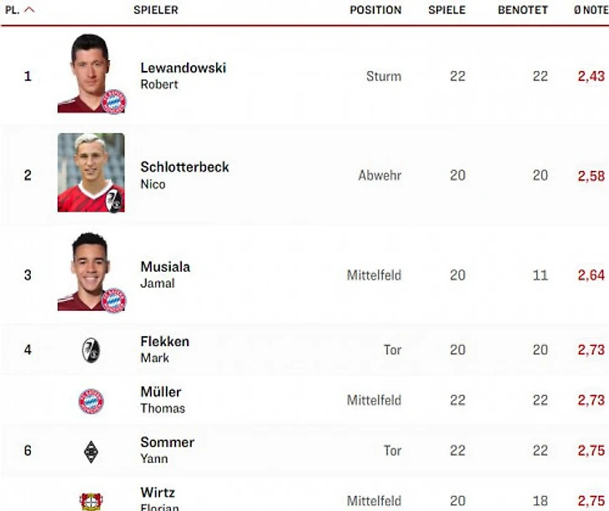Image resolution: width=609 pixels, height=511 pixels.
Task: Click the Bayern crest on Musiala's photo
Action: click(x=113, y=300)
